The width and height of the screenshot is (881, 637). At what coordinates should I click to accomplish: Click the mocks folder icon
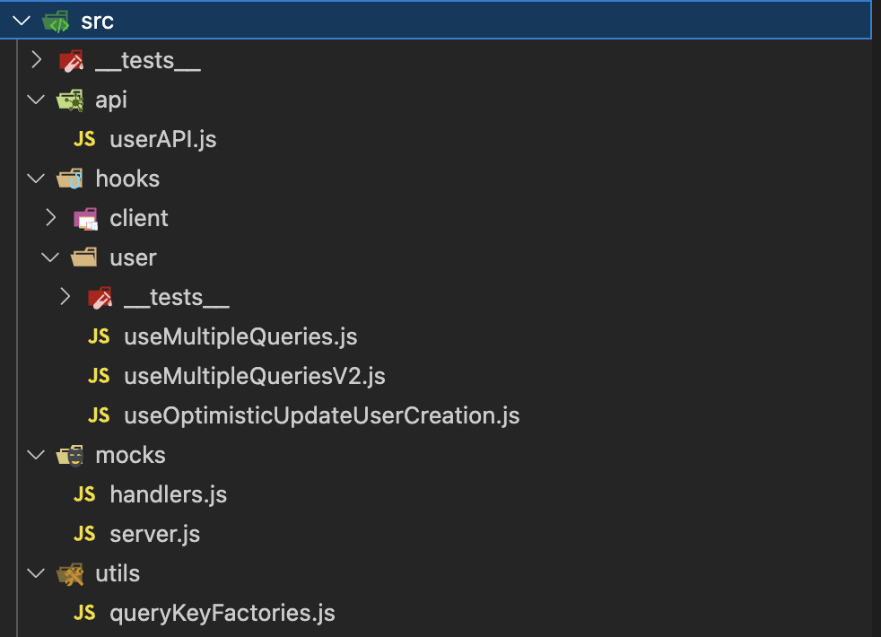coord(69,455)
